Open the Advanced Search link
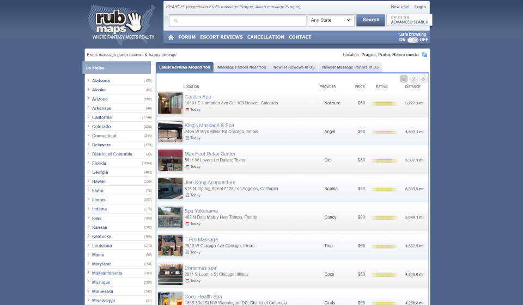523x305 pixels. 409,20
